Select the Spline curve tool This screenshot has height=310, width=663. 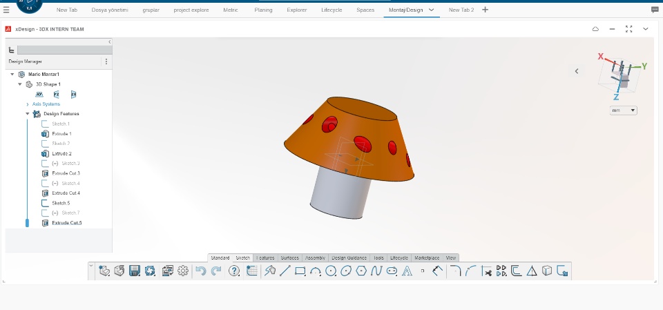376,271
